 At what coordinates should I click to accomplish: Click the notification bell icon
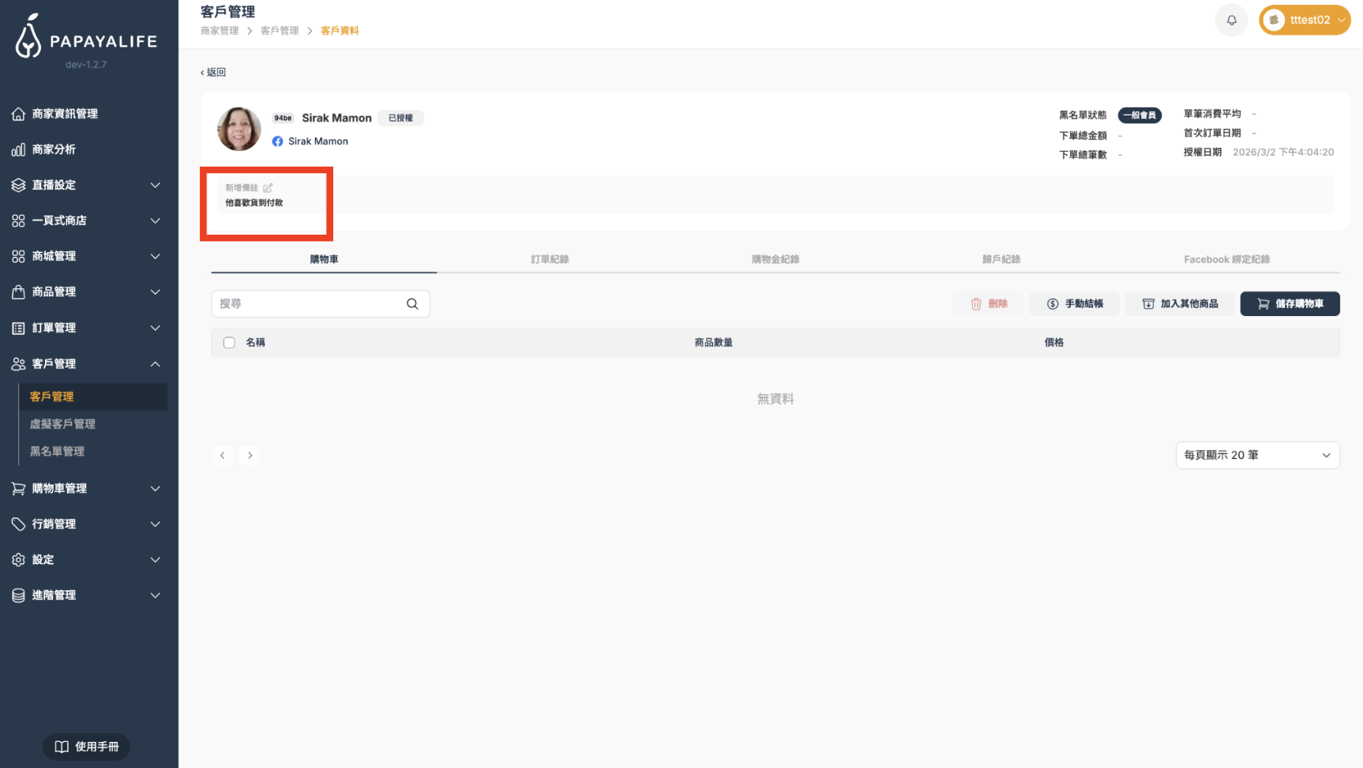click(1231, 21)
